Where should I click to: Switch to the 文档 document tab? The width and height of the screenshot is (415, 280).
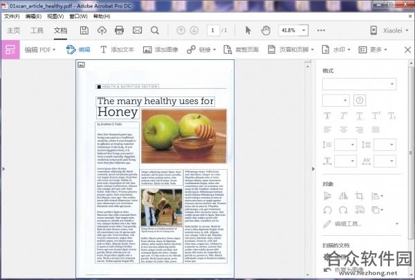61,30
